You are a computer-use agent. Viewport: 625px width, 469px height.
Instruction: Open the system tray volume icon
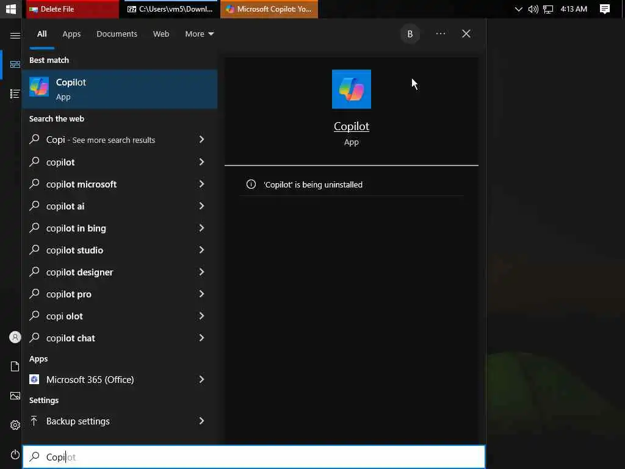pos(533,9)
